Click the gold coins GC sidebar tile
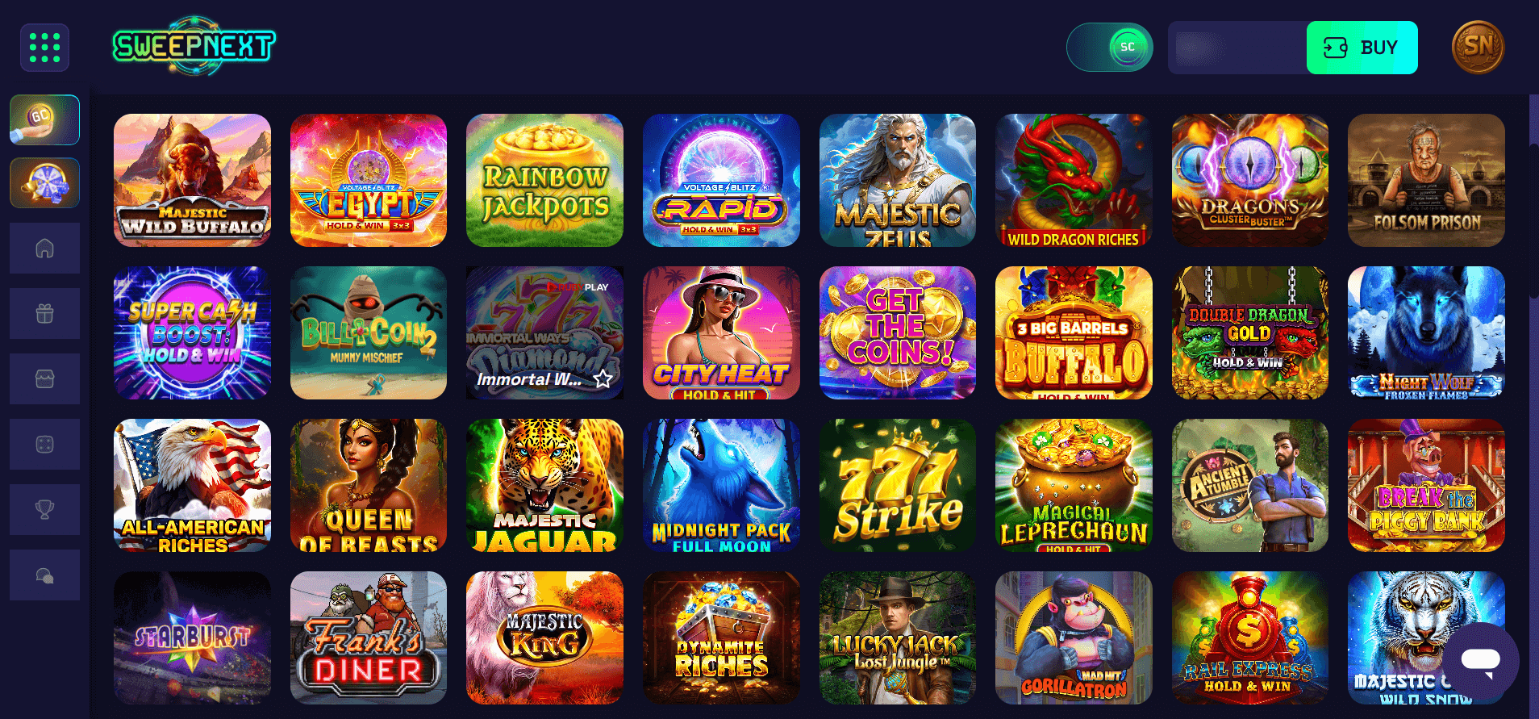Screen dimensions: 1539x719 pyautogui.click(x=44, y=119)
